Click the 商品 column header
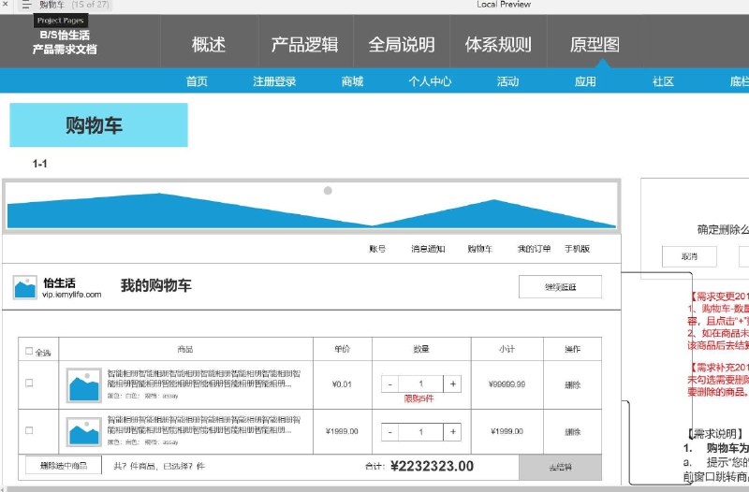Viewport: 749px width, 492px height. (x=185, y=349)
